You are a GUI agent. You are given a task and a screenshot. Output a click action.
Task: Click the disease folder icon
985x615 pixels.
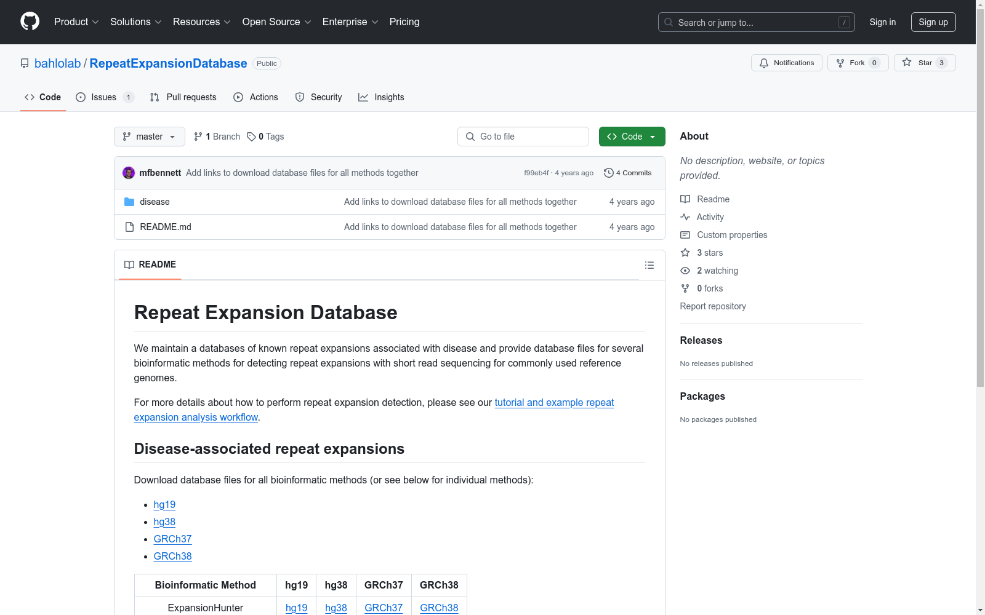point(129,202)
